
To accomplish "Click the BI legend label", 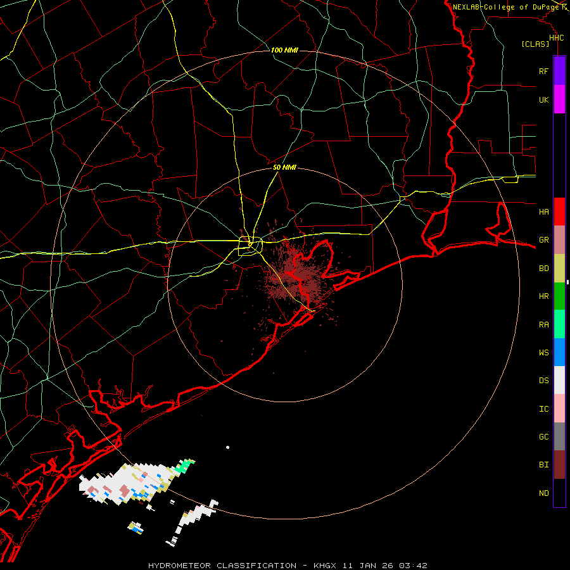I will coord(543,465).
